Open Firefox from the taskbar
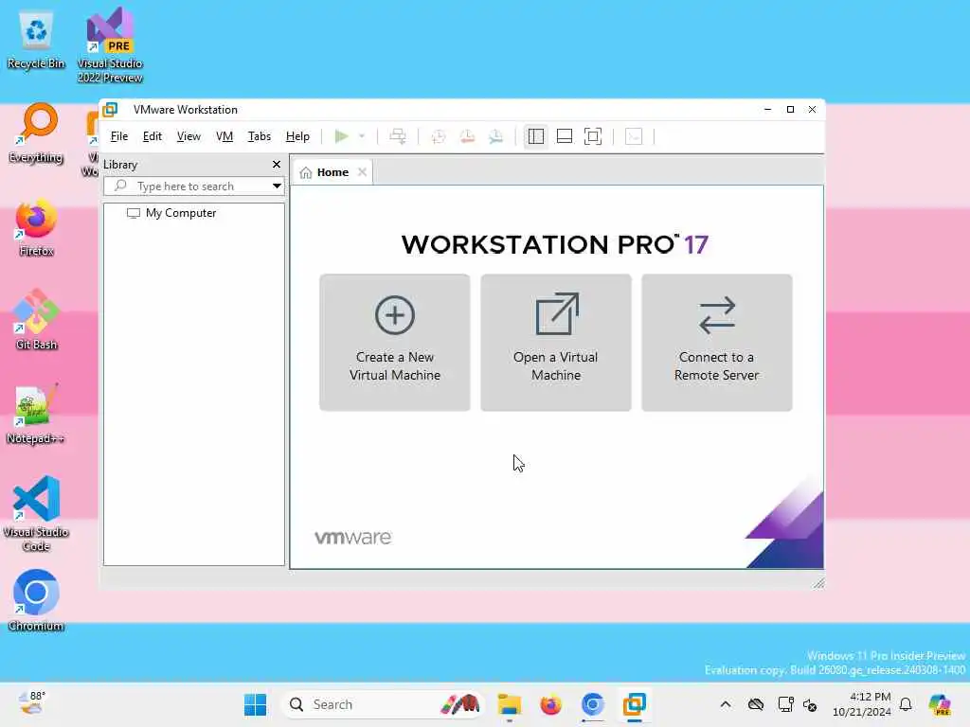The width and height of the screenshot is (970, 727). coord(550,704)
